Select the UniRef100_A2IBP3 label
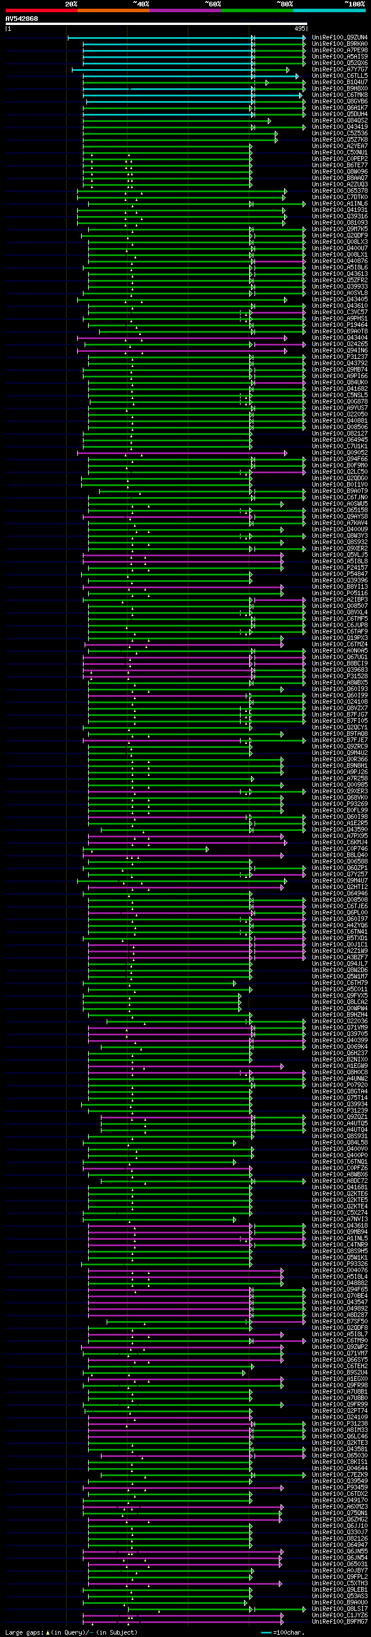Image resolution: width=371 pixels, height=1637 pixels. [340, 599]
